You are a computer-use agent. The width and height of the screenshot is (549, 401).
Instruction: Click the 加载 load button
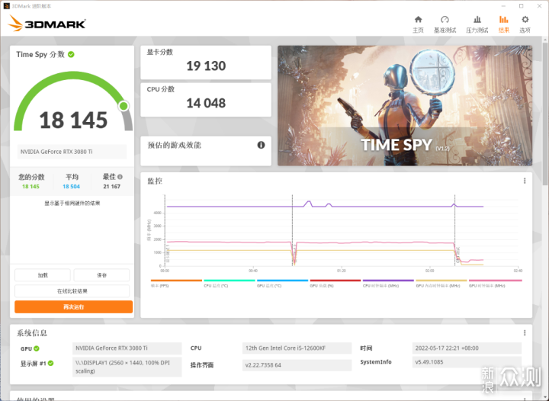(43, 275)
